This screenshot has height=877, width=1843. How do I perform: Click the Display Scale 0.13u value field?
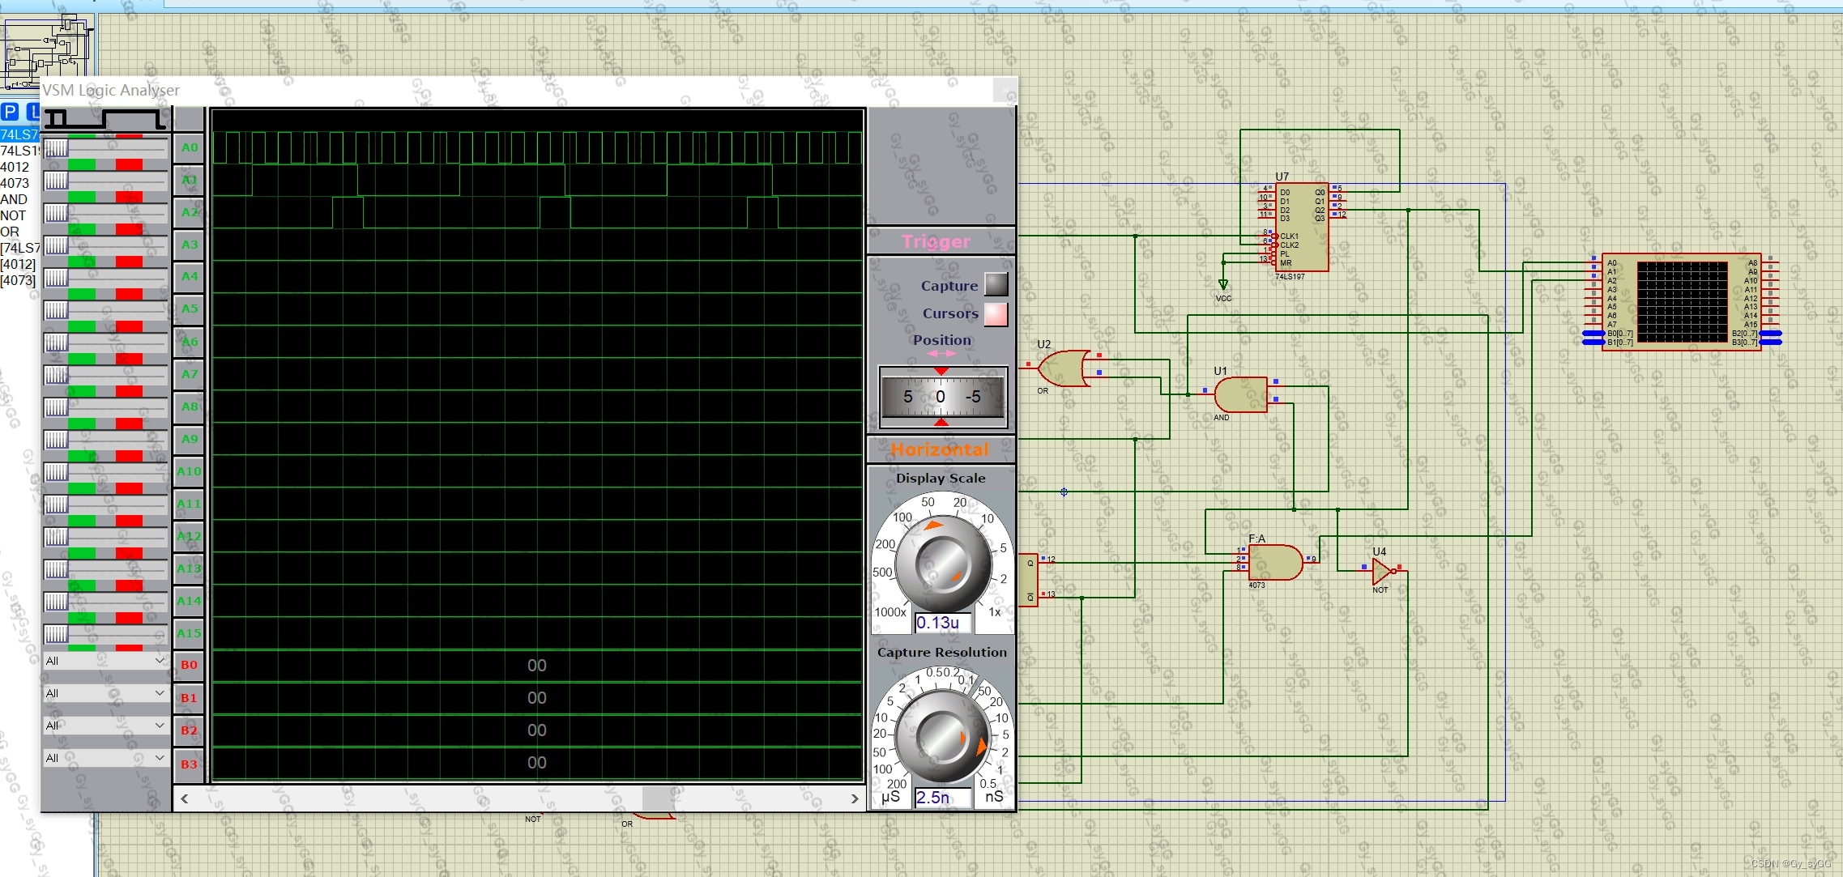[942, 623]
